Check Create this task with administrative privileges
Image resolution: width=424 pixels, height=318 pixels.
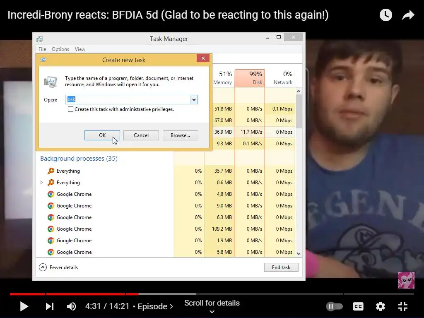point(70,109)
